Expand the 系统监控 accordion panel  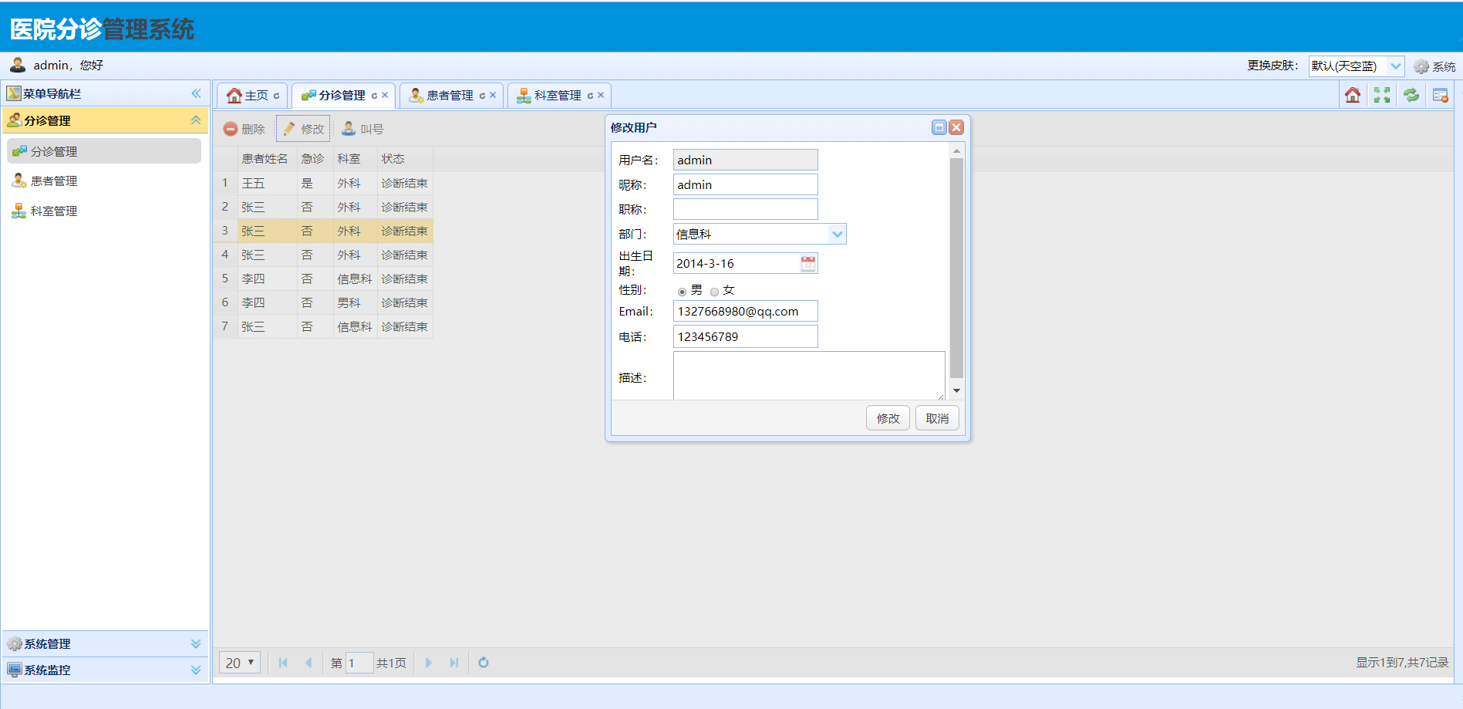(x=196, y=670)
